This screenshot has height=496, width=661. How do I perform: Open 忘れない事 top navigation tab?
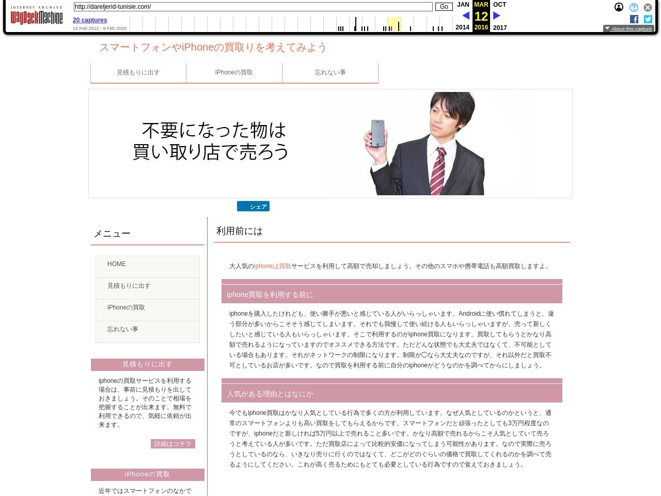click(x=330, y=72)
